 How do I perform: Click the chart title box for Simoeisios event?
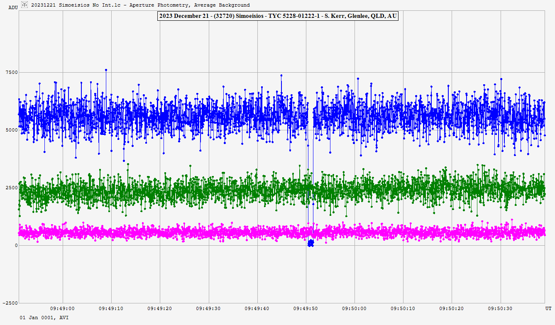pos(277,16)
